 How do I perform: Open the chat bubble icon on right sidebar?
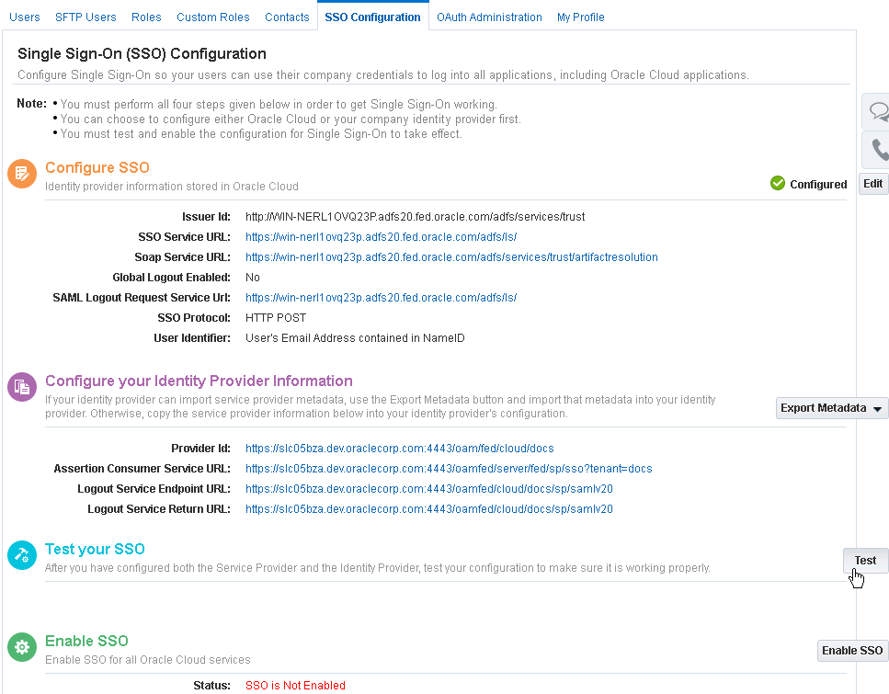[878, 111]
